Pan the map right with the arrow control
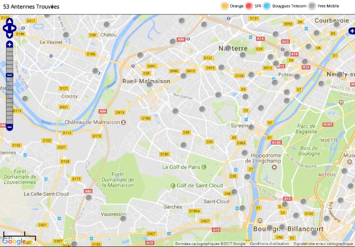Viewport: 355px width, 247px height. [13, 29]
